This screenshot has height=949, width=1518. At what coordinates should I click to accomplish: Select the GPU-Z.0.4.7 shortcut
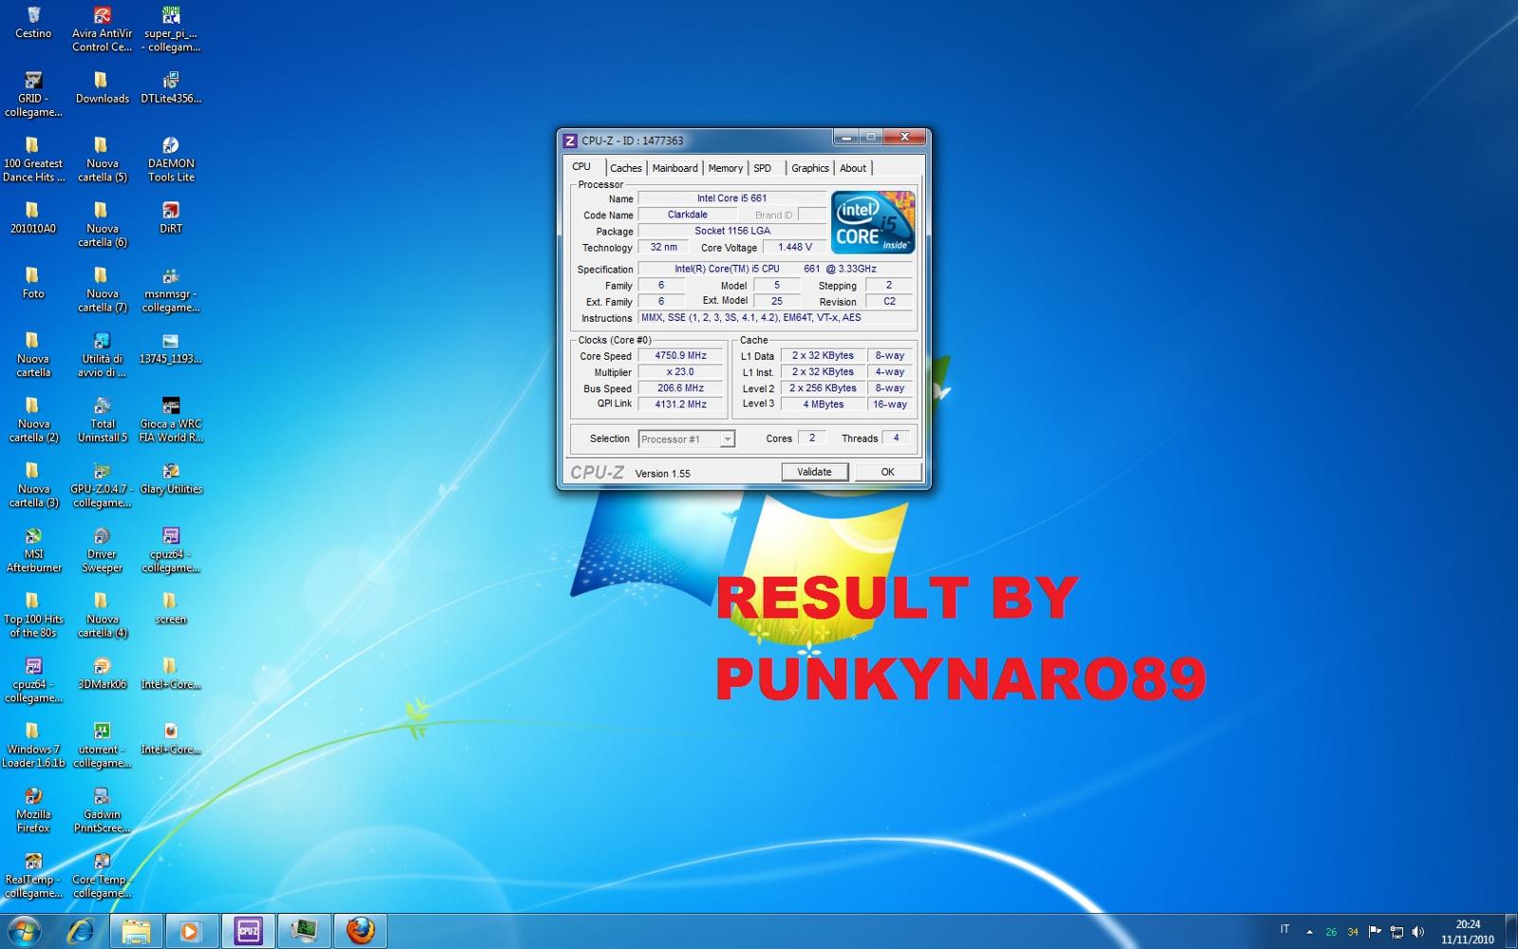[x=102, y=486]
